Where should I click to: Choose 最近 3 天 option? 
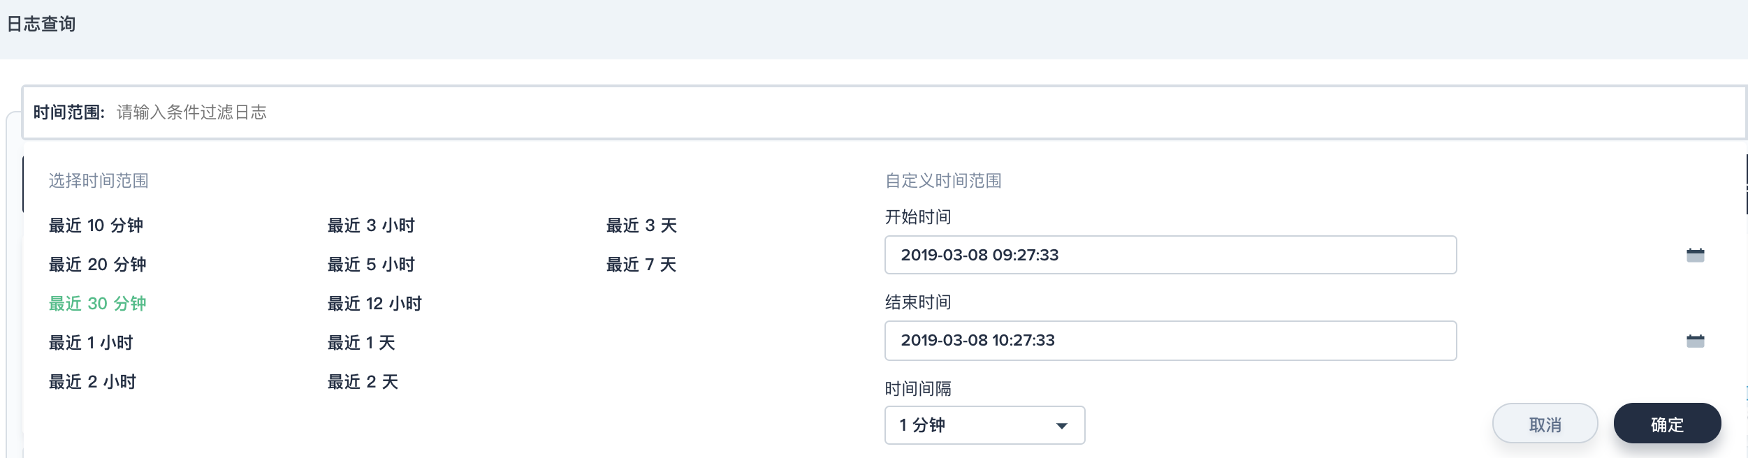pyautogui.click(x=641, y=226)
